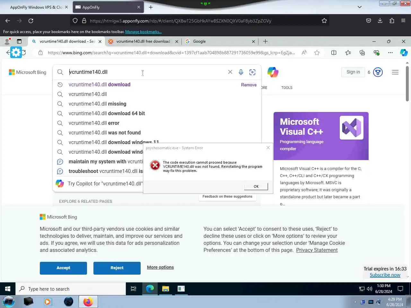Open a new Edge tab with the plus button
This screenshot has height=308, width=411.
265,41
